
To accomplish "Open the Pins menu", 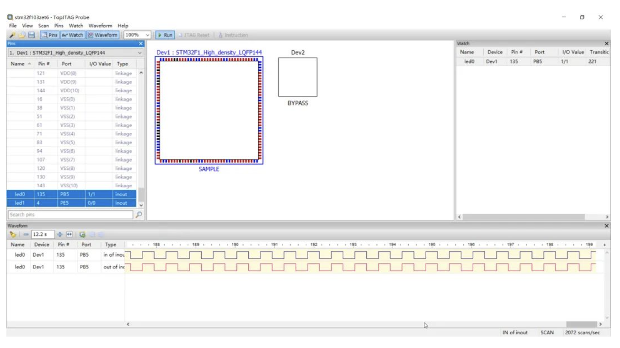I will click(x=59, y=26).
